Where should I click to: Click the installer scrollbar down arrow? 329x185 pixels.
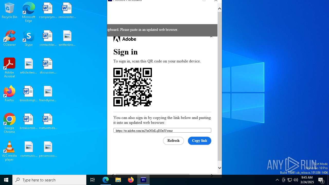(x=220, y=168)
